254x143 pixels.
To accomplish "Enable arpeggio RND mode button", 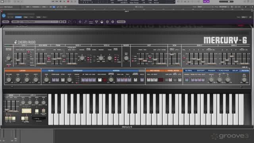I will [94, 80].
